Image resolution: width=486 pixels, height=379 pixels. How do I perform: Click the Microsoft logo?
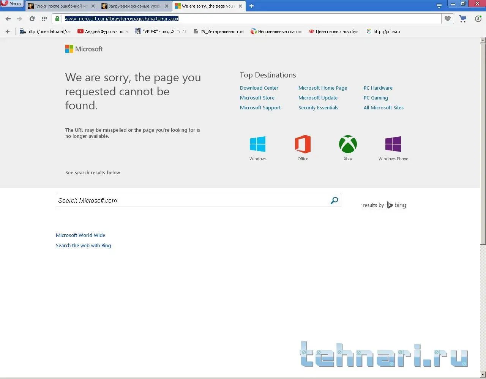(x=84, y=49)
